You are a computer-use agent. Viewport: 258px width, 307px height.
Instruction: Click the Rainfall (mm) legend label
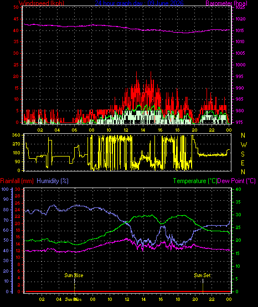point(17,181)
